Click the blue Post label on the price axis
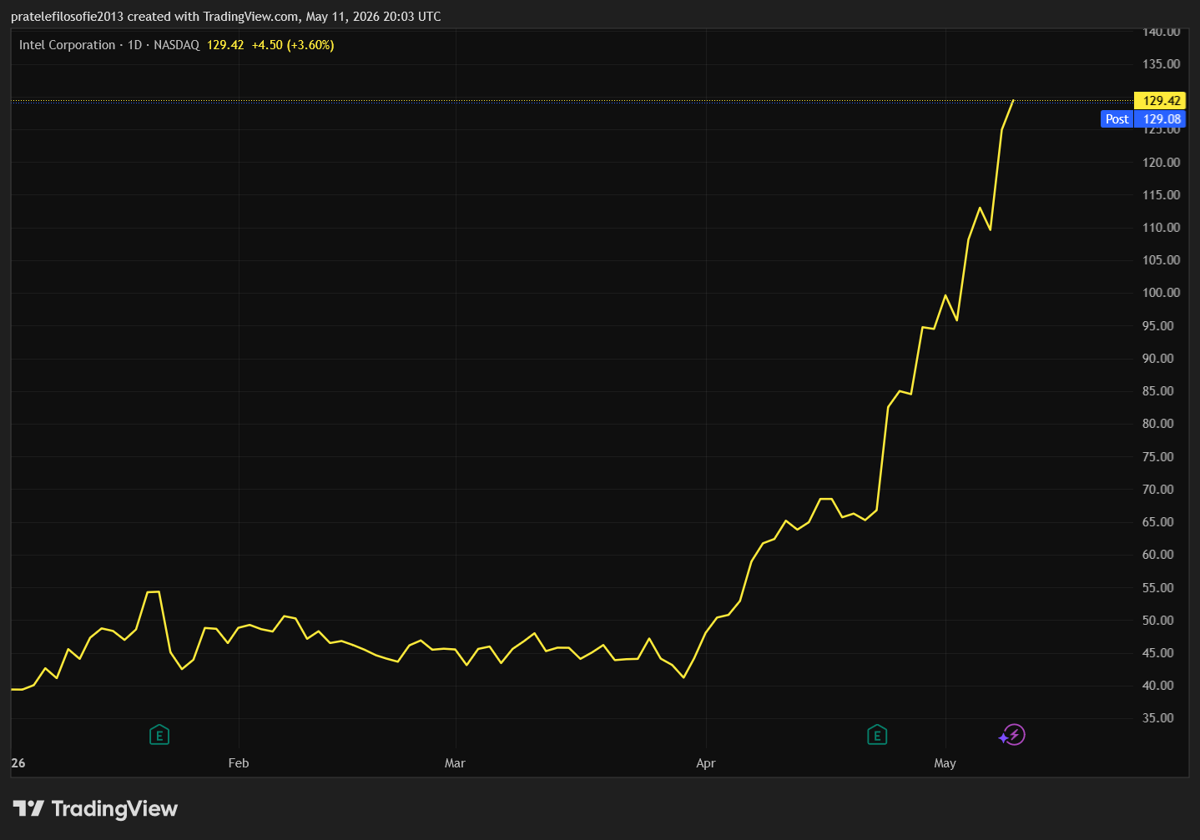 click(x=1117, y=119)
